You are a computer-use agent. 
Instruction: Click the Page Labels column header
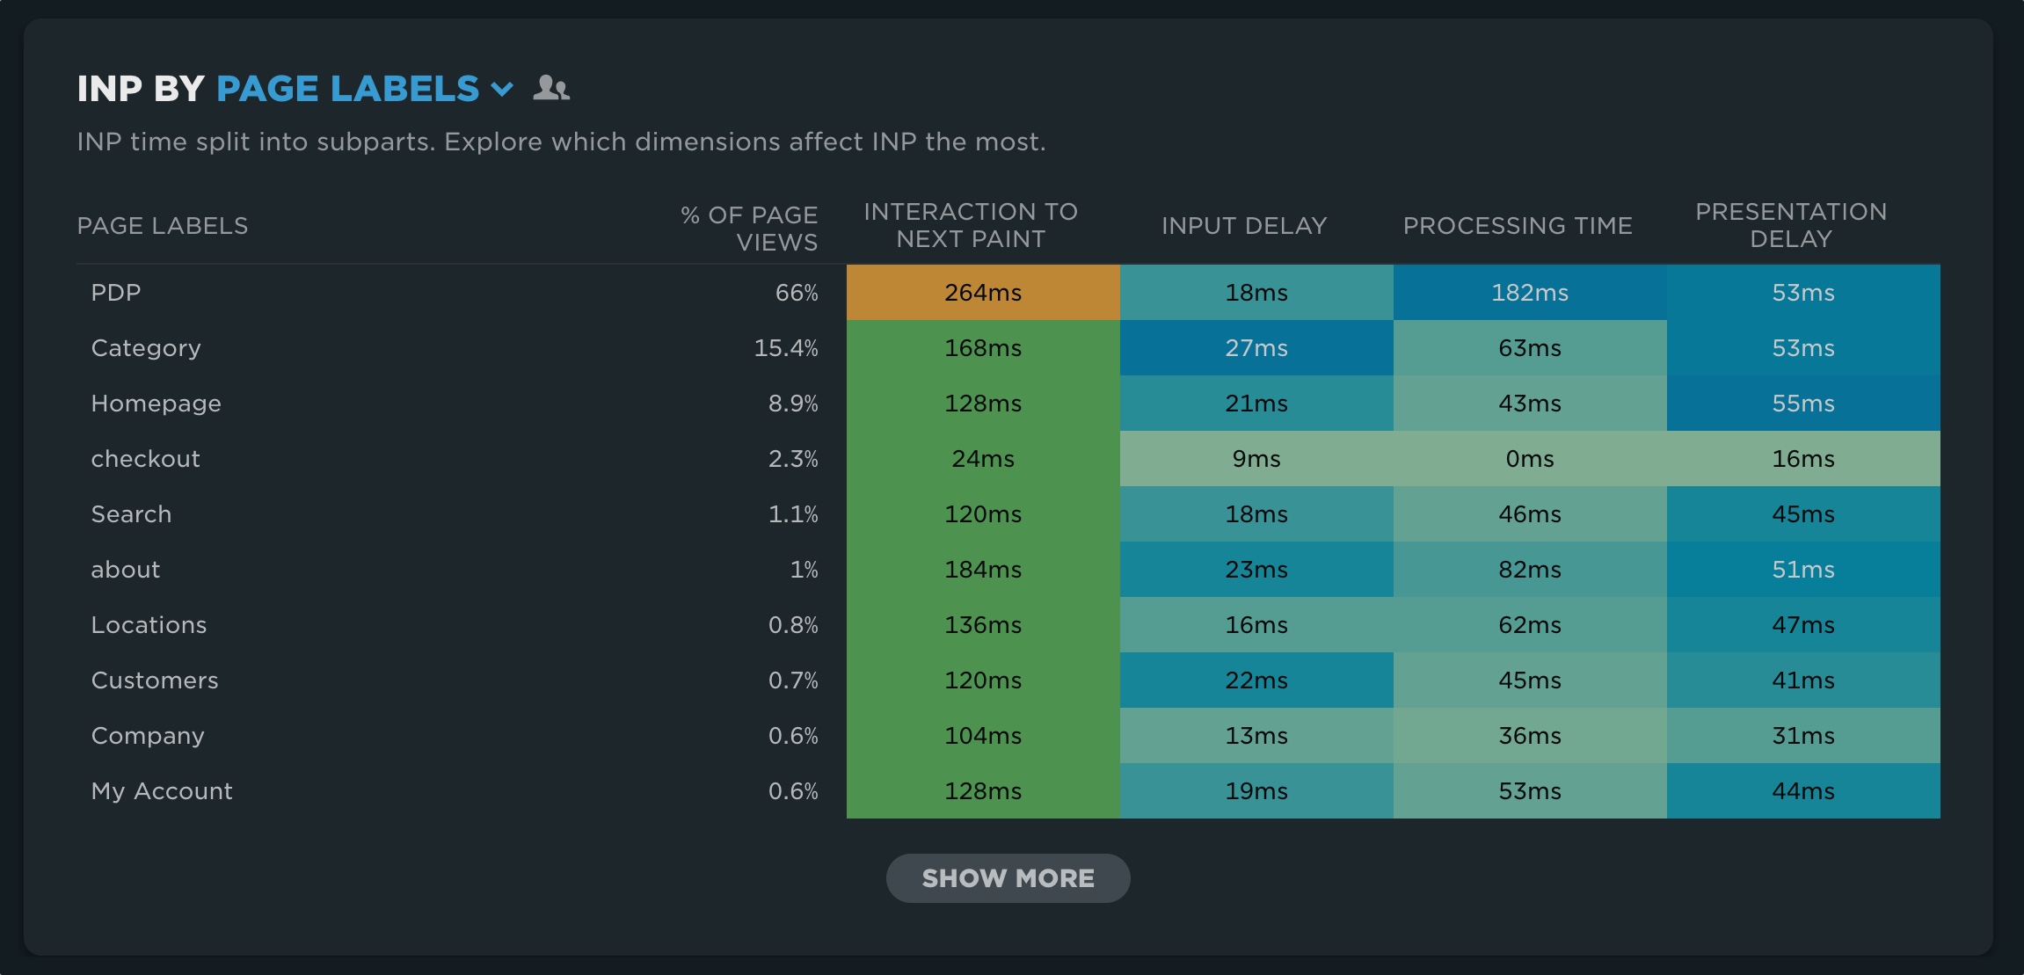coord(163,226)
